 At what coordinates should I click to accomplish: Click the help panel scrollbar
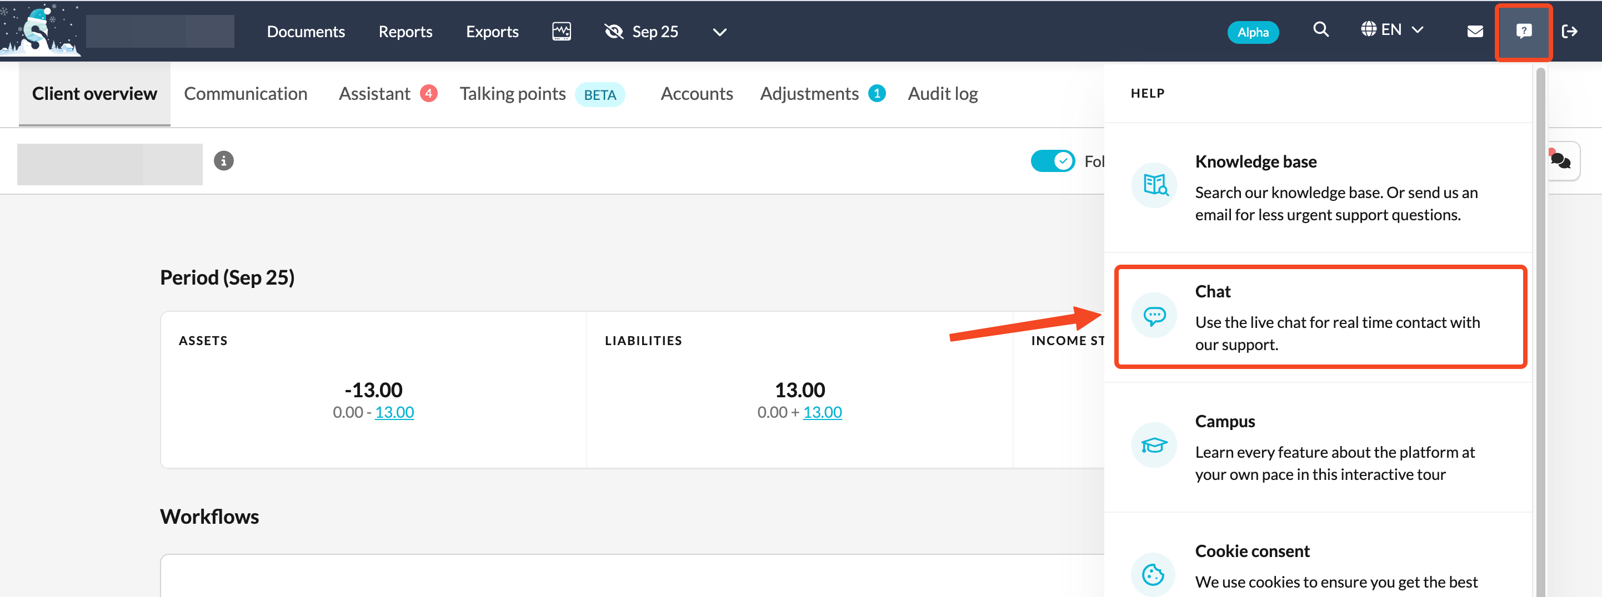[1540, 332]
